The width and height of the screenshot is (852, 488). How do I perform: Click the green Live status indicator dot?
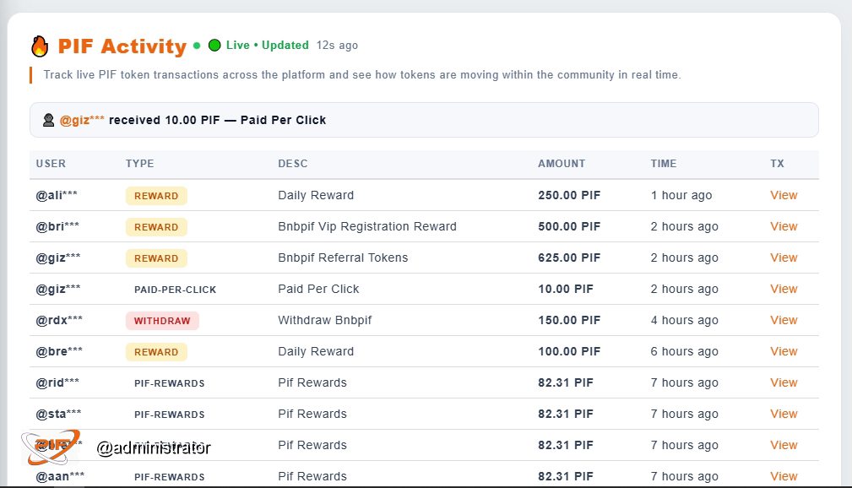[214, 45]
